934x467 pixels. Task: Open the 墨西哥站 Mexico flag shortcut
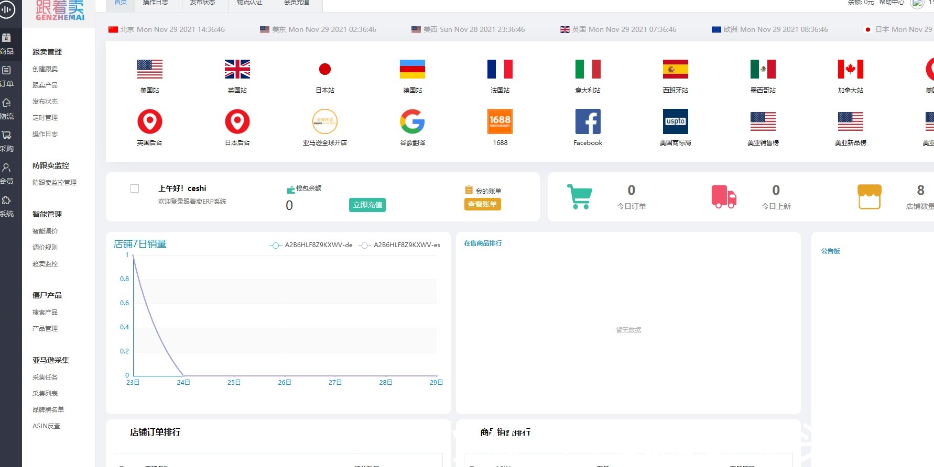point(763,69)
